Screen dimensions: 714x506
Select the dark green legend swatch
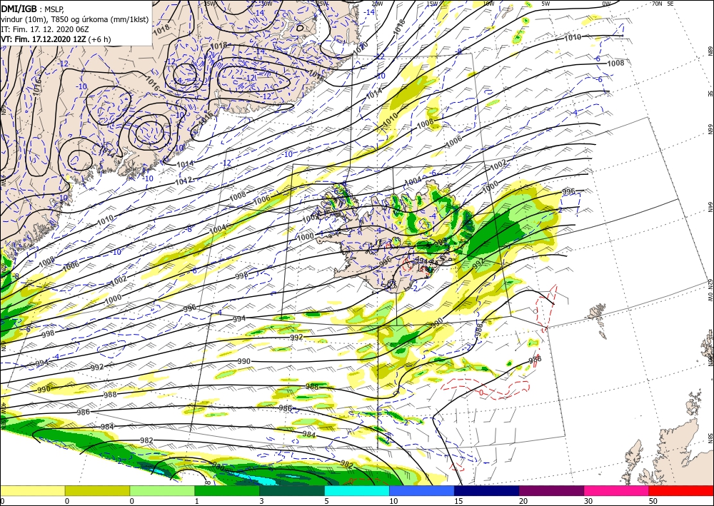292,490
